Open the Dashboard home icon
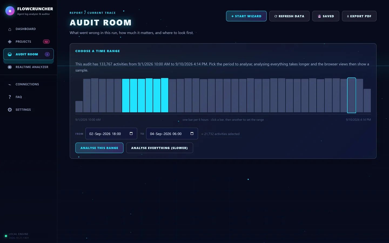389x243 pixels. click(10, 29)
